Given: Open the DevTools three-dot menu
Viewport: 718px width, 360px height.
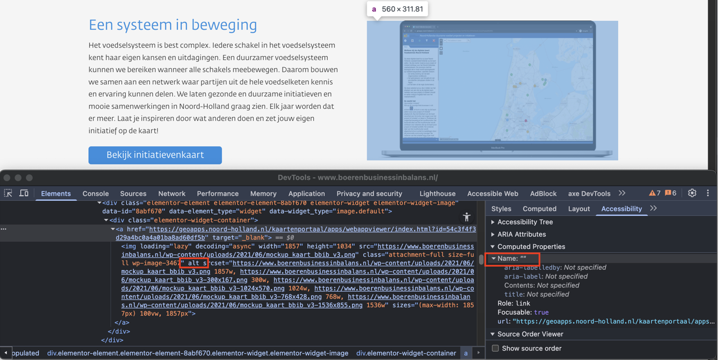Looking at the screenshot, I should coord(707,193).
